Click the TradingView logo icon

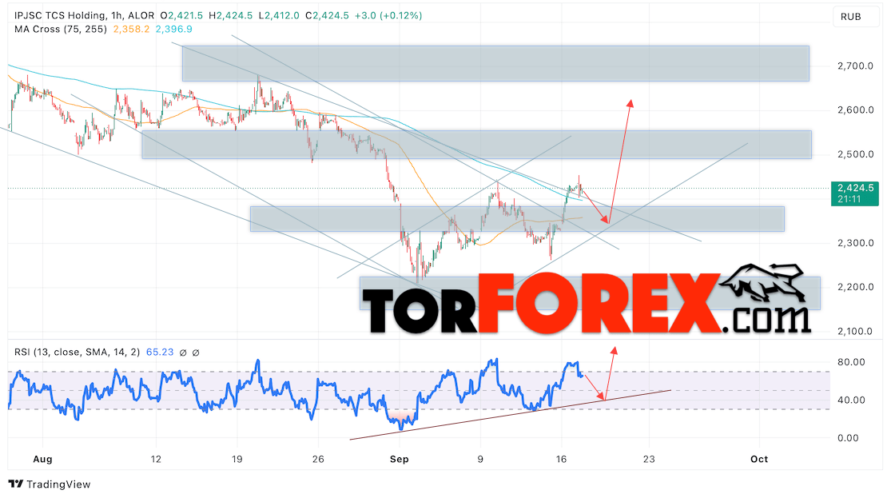tap(15, 484)
